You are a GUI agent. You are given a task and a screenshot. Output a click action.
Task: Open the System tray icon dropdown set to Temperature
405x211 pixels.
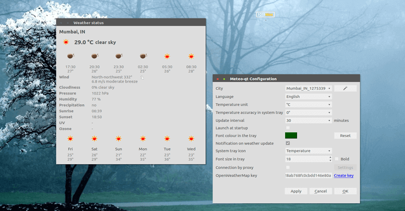pyautogui.click(x=308, y=151)
